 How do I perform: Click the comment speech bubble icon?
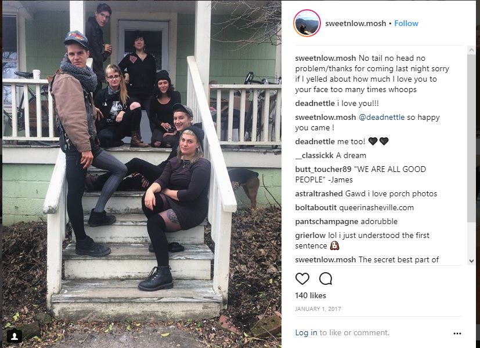coord(326,279)
